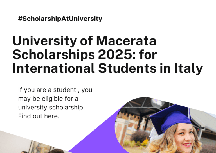Open the bottom-left corner photo
Image resolution: width=216 pixels, height=153 pixels.
pyautogui.click(x=28, y=145)
